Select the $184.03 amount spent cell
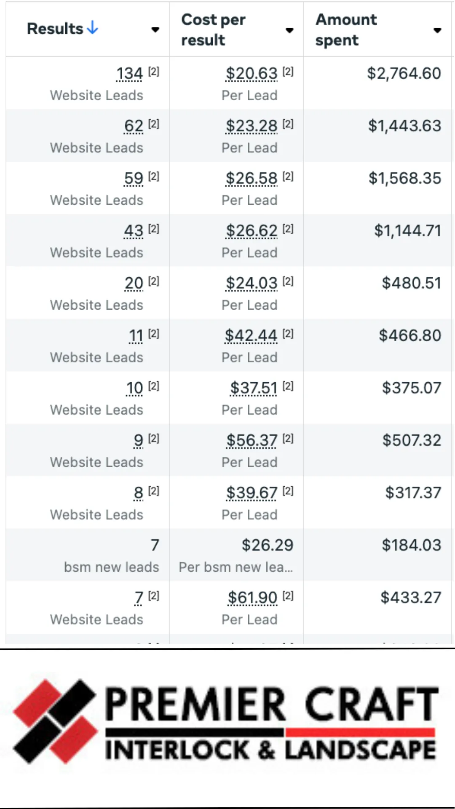The width and height of the screenshot is (455, 809). [x=411, y=545]
